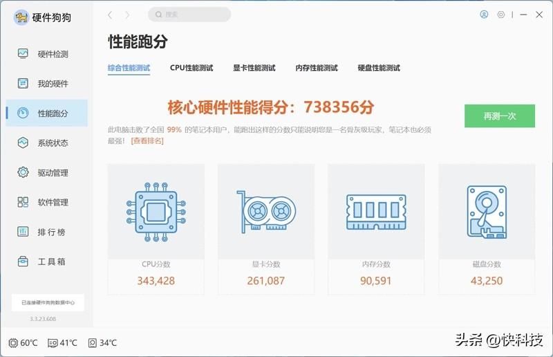The image size is (553, 357).
Task: Click the green 再测一次 button
Action: [x=499, y=116]
